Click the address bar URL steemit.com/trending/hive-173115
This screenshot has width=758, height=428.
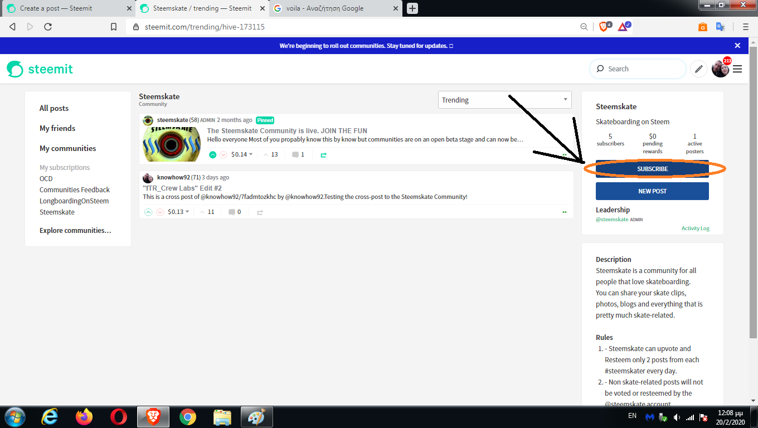(205, 26)
